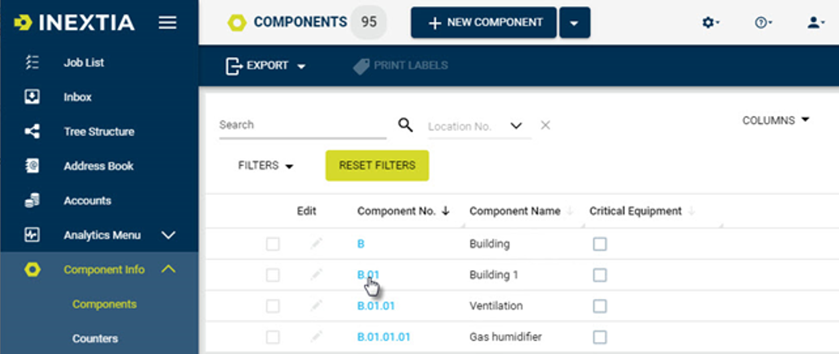Click the edit pencil for component B
Image resolution: width=839 pixels, height=354 pixels.
tap(316, 243)
